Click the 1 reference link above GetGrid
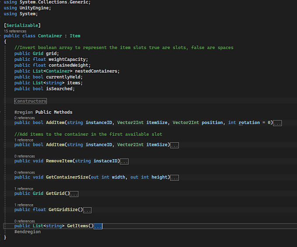 point(24,189)
